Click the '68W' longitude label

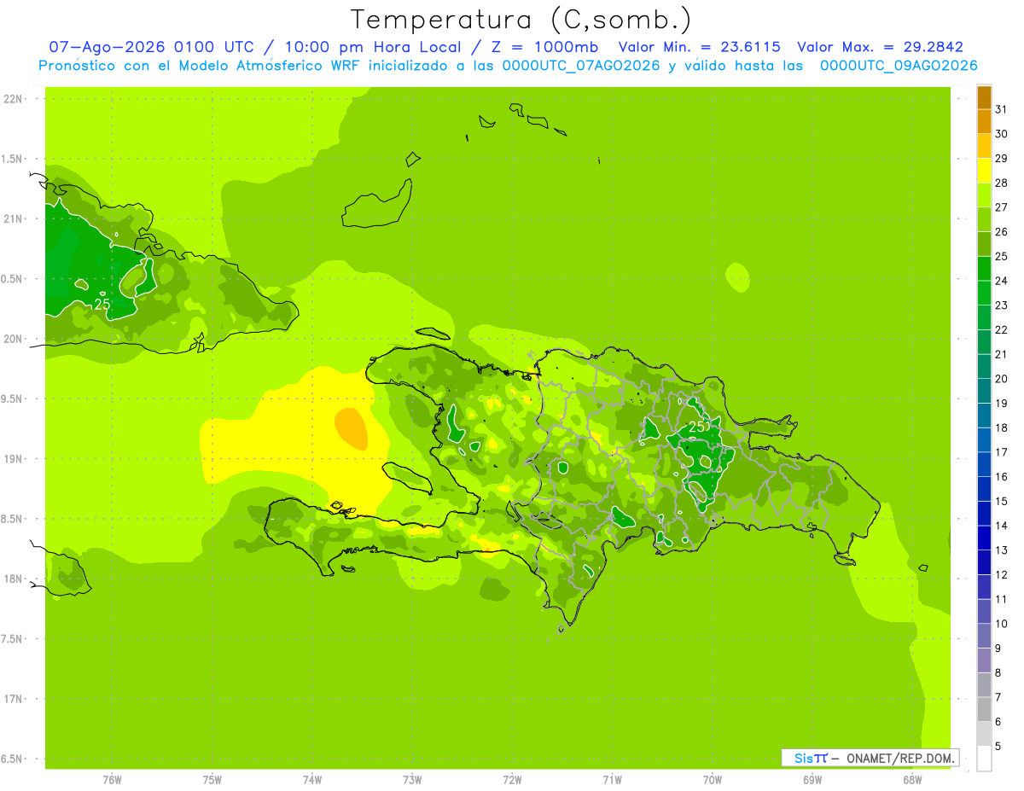click(912, 779)
